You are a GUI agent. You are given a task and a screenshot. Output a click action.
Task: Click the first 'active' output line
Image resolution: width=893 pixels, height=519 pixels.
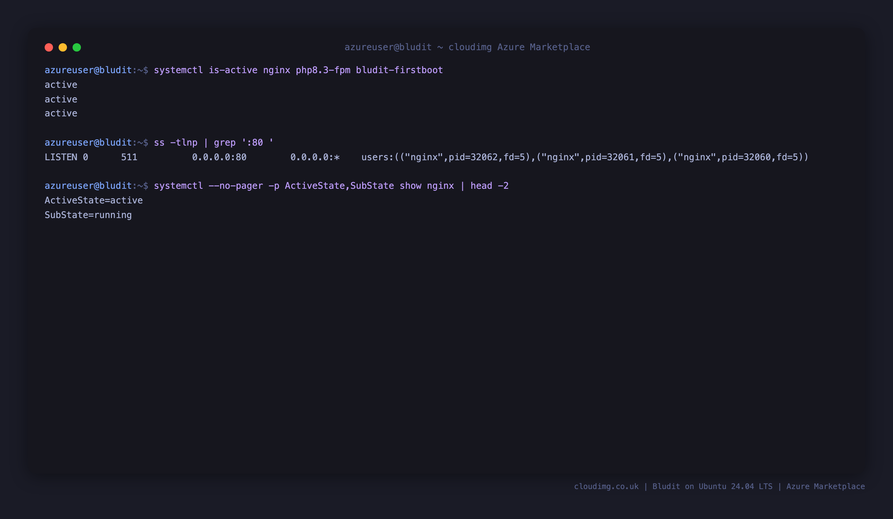click(61, 85)
